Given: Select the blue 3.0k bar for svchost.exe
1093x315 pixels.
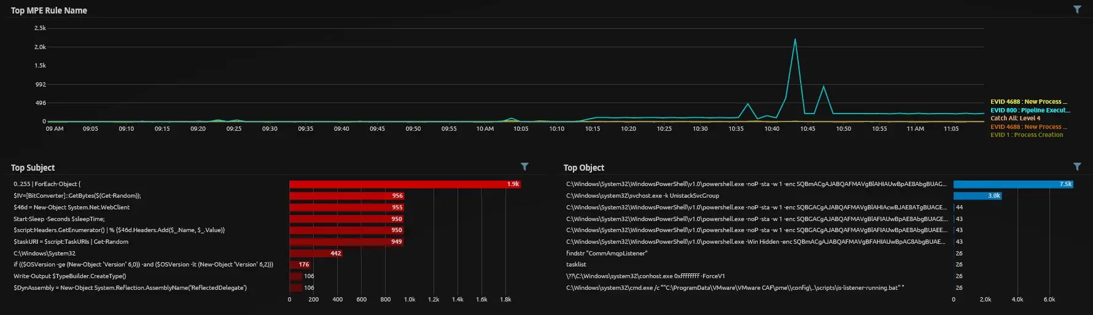Looking at the screenshot, I should pyautogui.click(x=978, y=196).
